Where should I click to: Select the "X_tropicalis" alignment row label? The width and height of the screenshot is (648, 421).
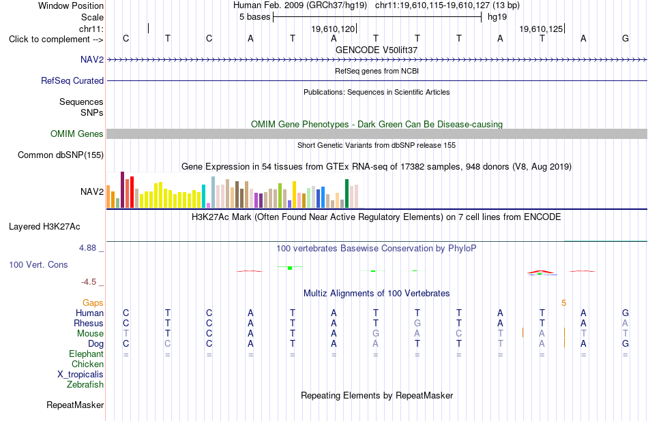point(80,375)
